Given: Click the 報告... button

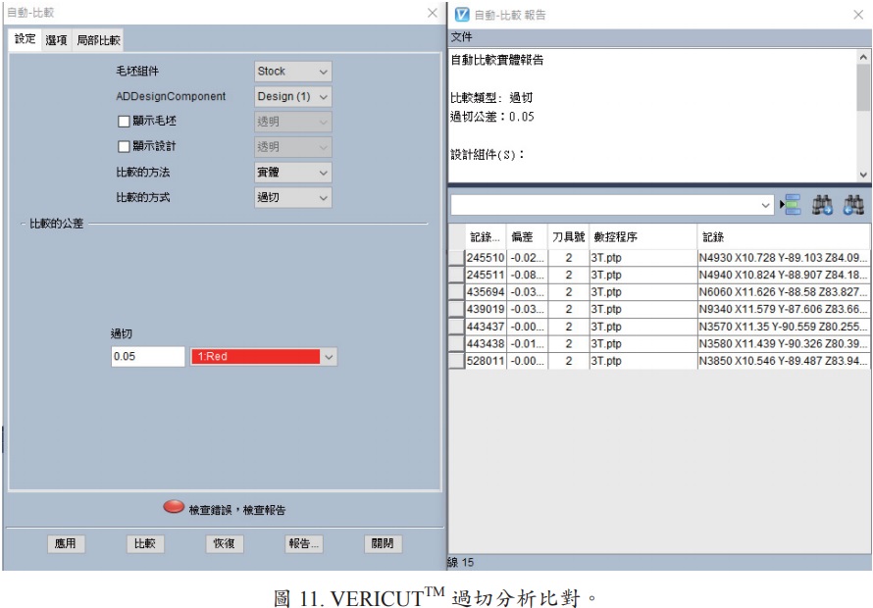Looking at the screenshot, I should [x=304, y=543].
